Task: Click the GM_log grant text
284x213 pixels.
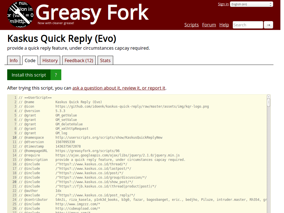Action: pyautogui.click(x=61, y=133)
